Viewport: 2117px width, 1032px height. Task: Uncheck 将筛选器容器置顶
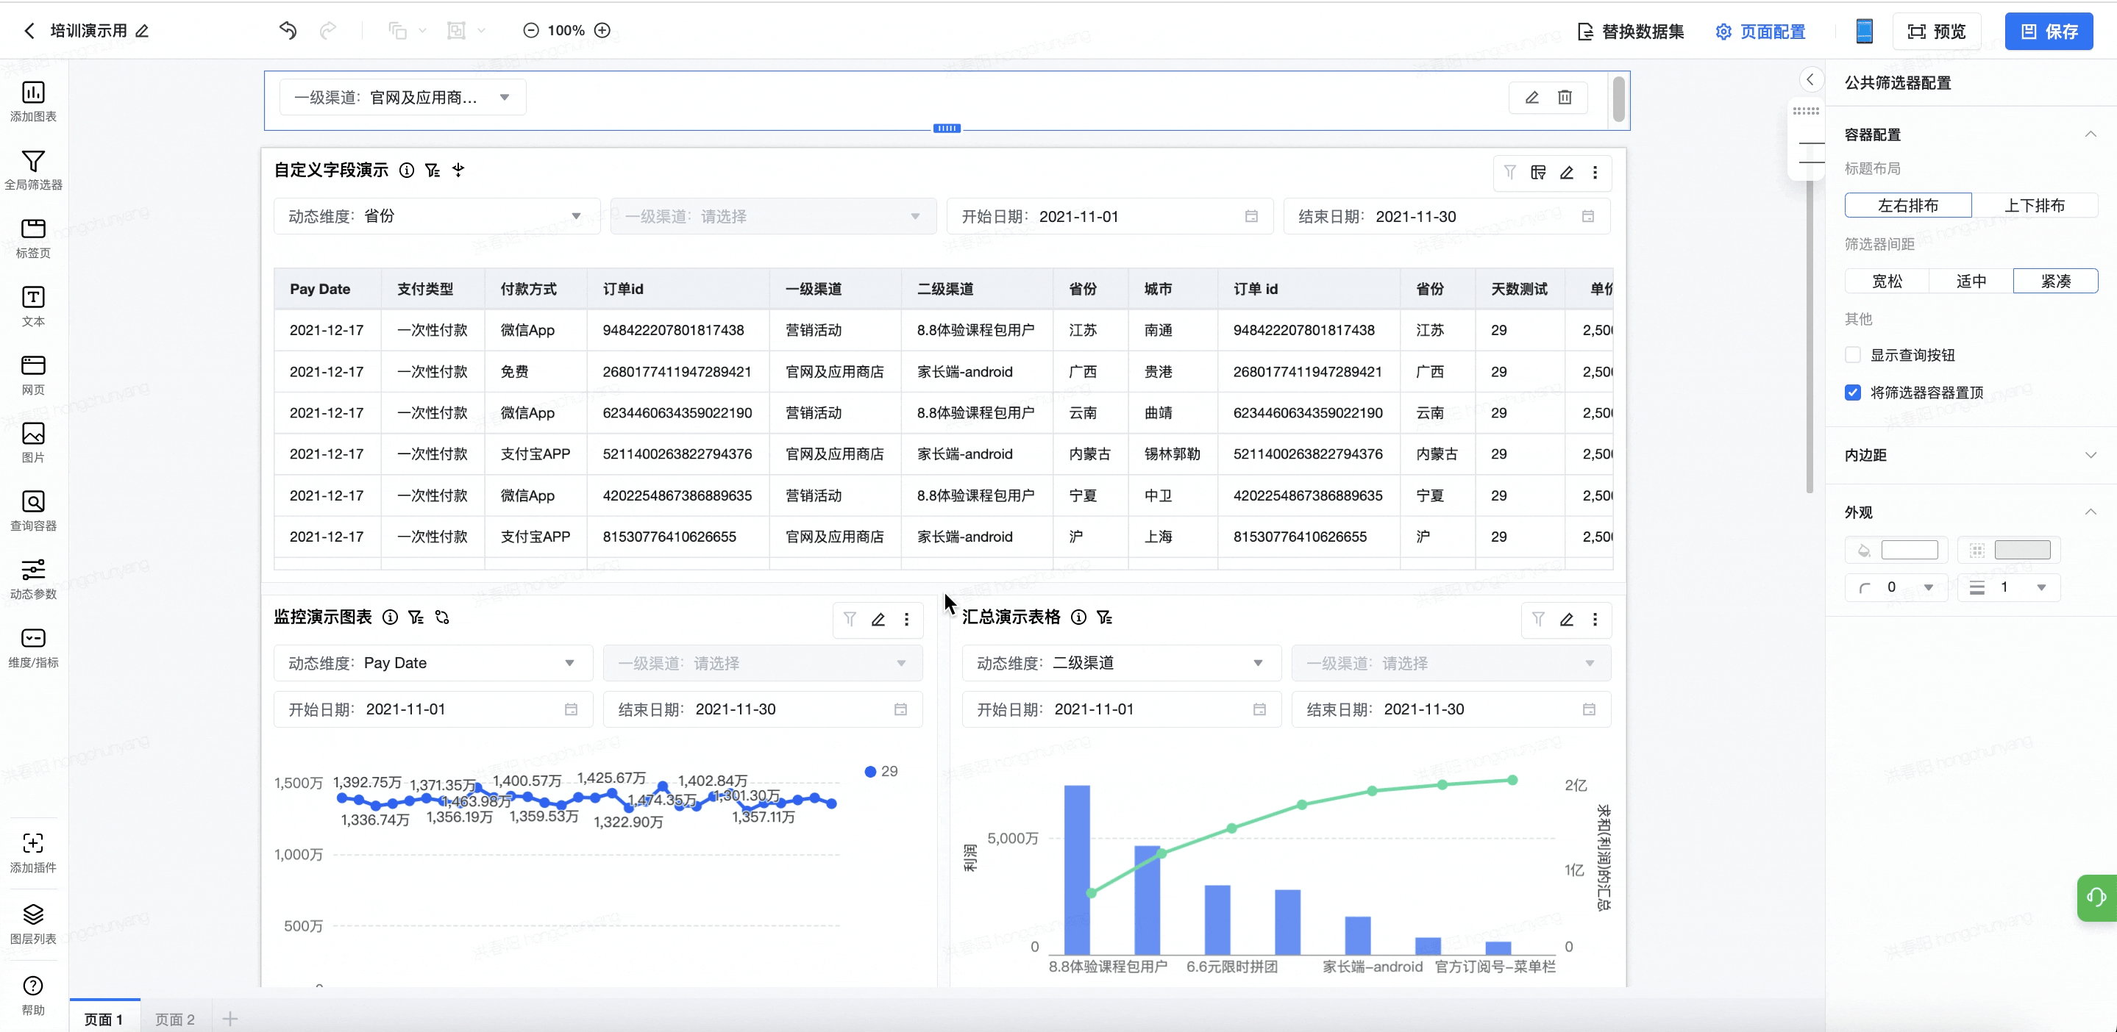1852,393
